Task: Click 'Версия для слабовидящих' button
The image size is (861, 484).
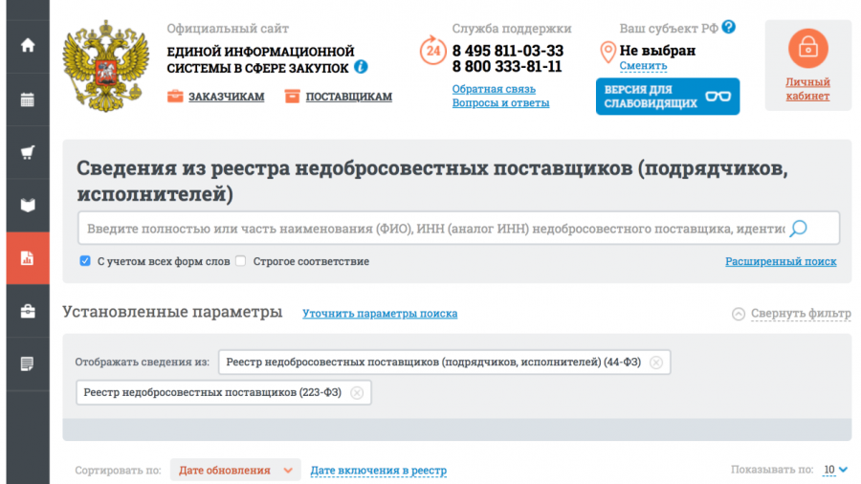Action: point(666,97)
